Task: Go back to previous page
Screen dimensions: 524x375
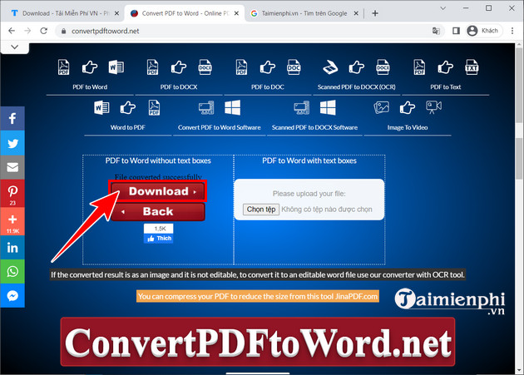Action: (12, 31)
